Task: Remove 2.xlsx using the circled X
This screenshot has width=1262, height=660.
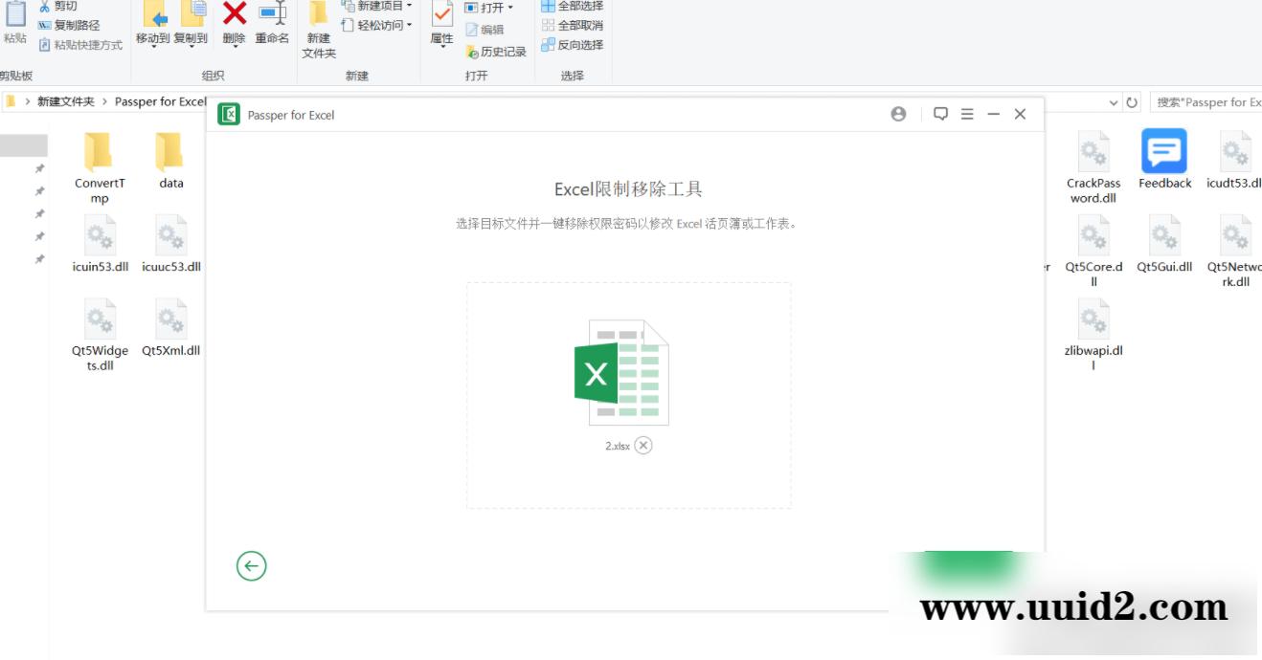Action: 642,445
